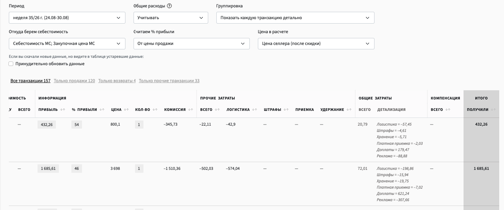Sort by ЦЕНА column arrows
Viewport: 504px width, 210px height.
(127, 110)
